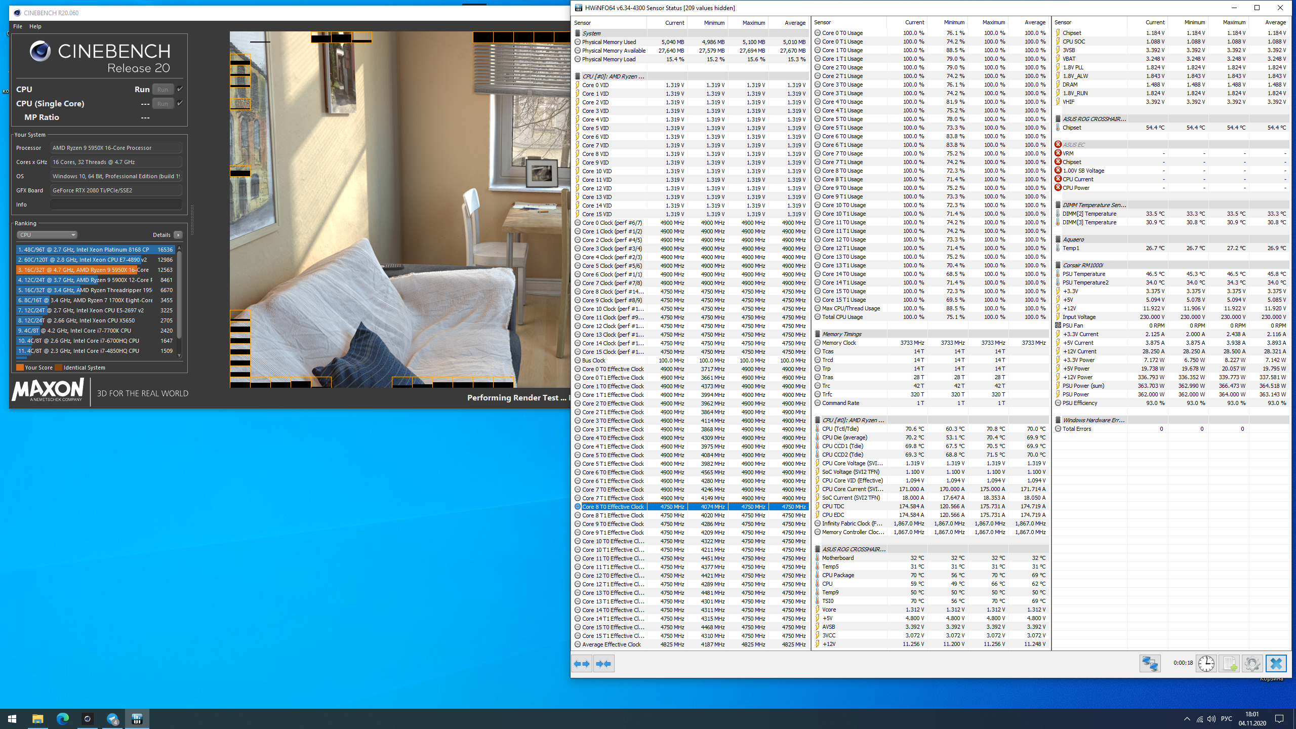Toggle the CPU test checkmark in Cinebench
1296x729 pixels.
(180, 89)
